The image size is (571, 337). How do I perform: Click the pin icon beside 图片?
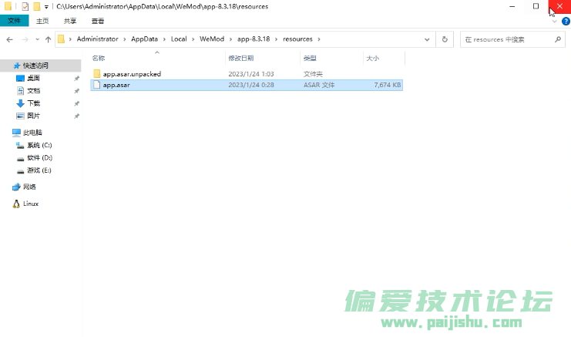point(76,116)
